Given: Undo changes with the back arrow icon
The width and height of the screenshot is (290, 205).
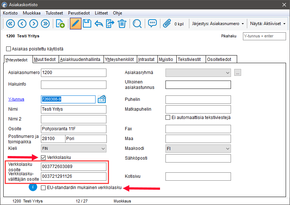Looking at the screenshot, I should 99,24.
